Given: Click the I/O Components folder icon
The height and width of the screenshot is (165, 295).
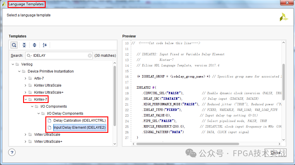Looking at the screenshot, I should tap(37, 106).
